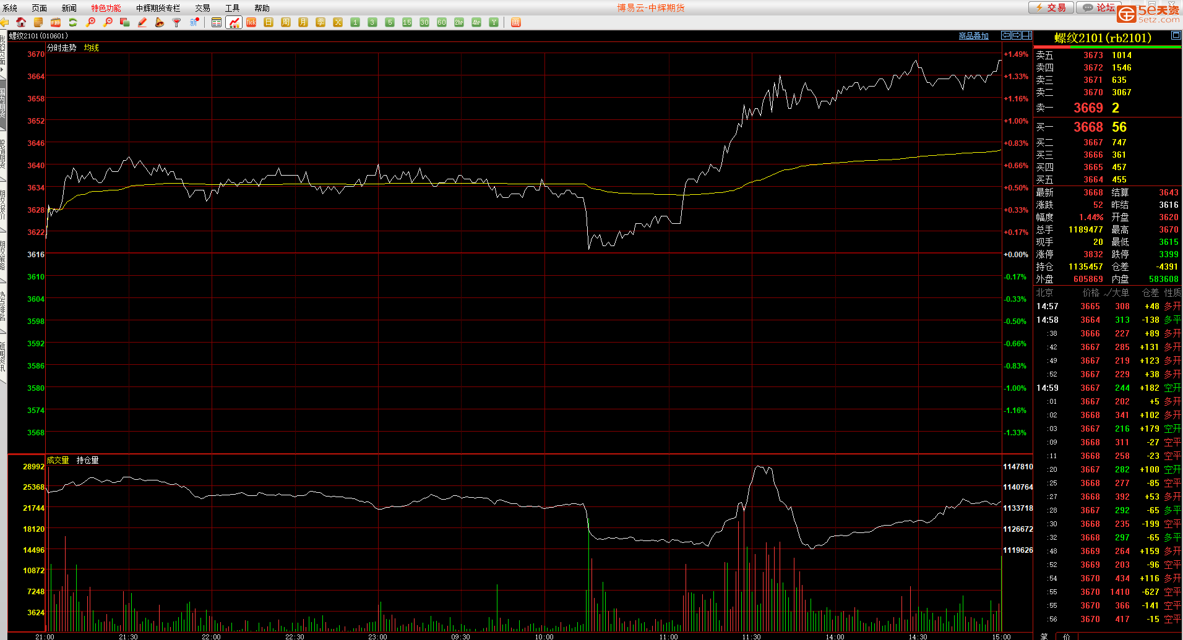Click the volume 1410 trade entry

(x=1120, y=592)
